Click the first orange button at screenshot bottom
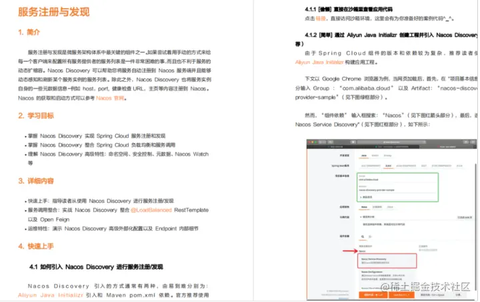Screen dimensions: 480x302 (373, 295)
